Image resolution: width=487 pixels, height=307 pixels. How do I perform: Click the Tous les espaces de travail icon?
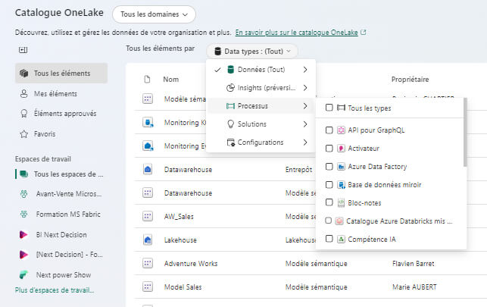tap(24, 174)
